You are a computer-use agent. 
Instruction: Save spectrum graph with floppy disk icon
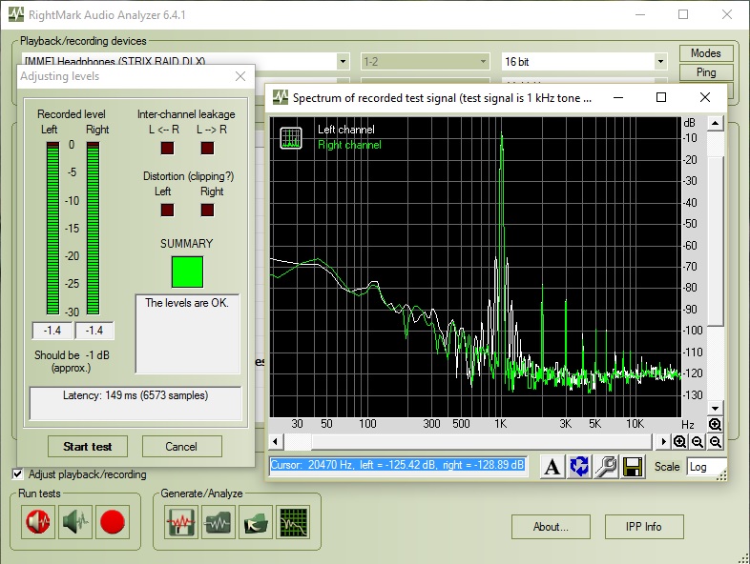click(x=633, y=467)
